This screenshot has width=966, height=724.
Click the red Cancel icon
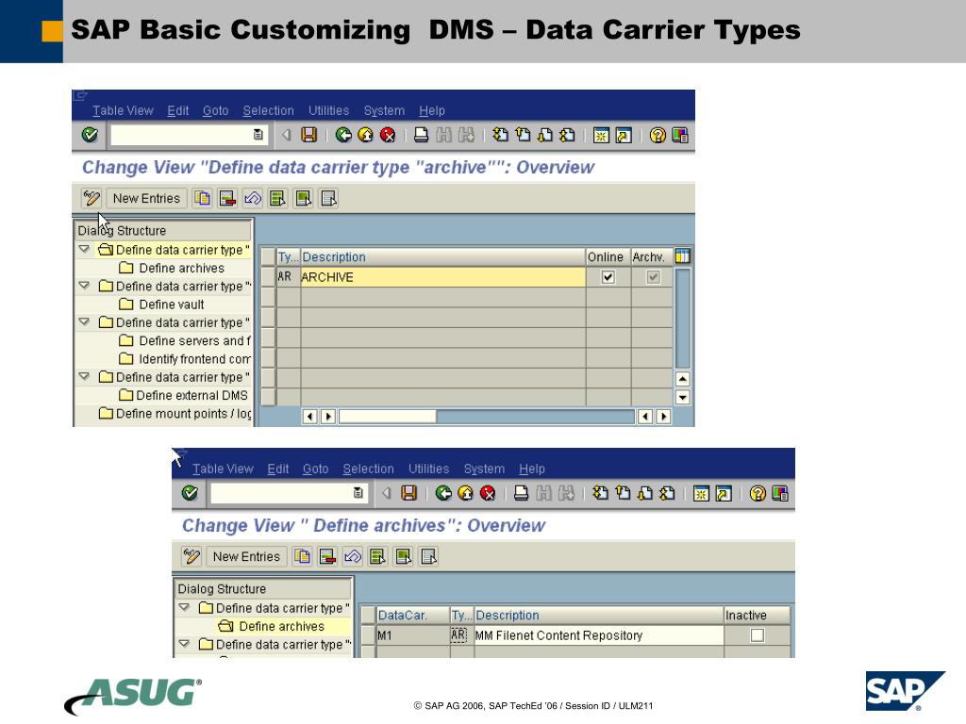[388, 134]
